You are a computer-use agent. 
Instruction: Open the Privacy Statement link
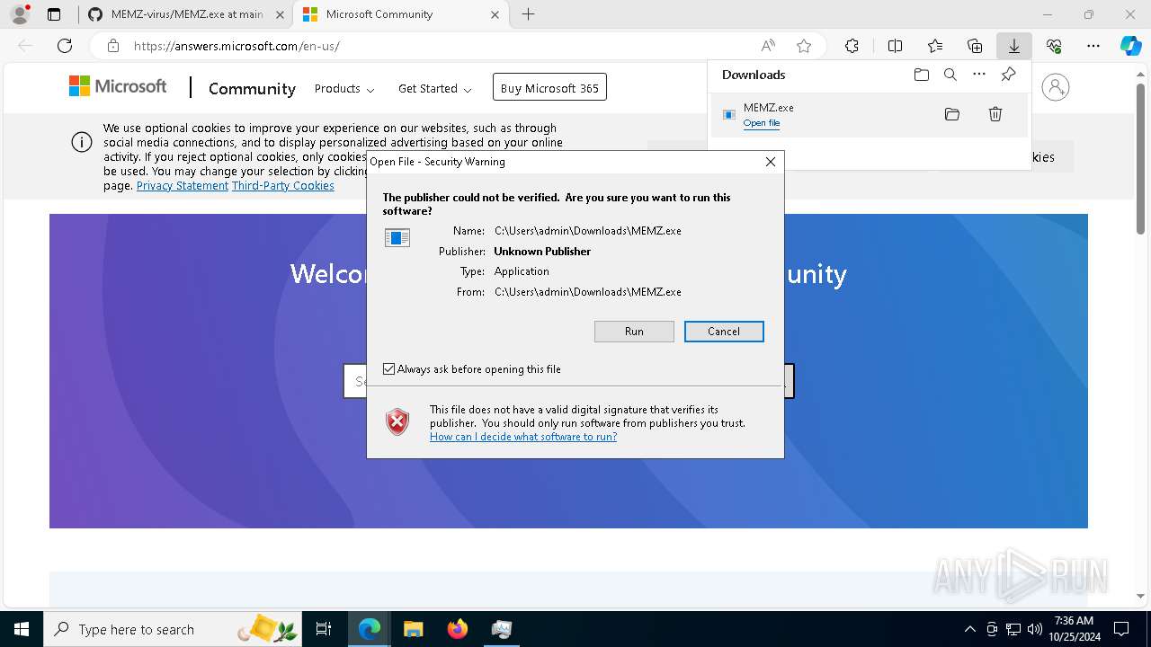click(x=183, y=186)
